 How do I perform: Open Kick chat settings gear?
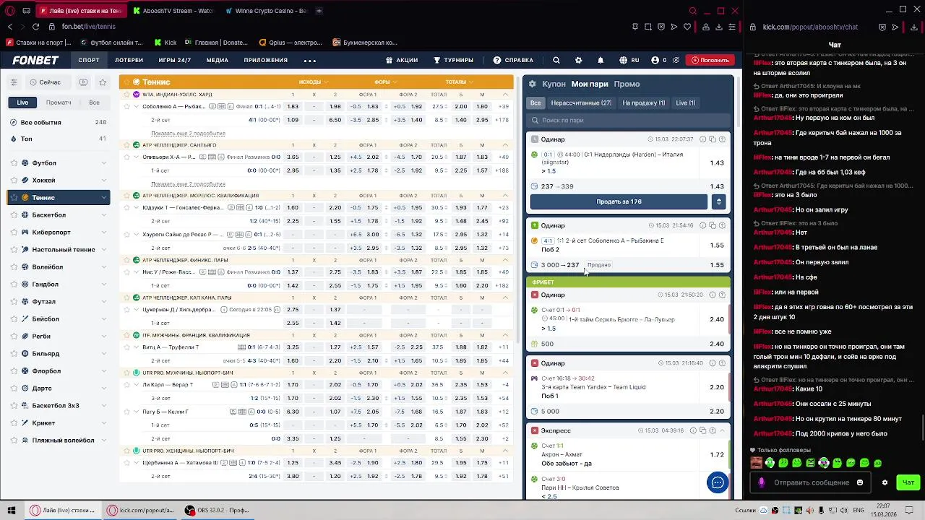click(x=885, y=482)
